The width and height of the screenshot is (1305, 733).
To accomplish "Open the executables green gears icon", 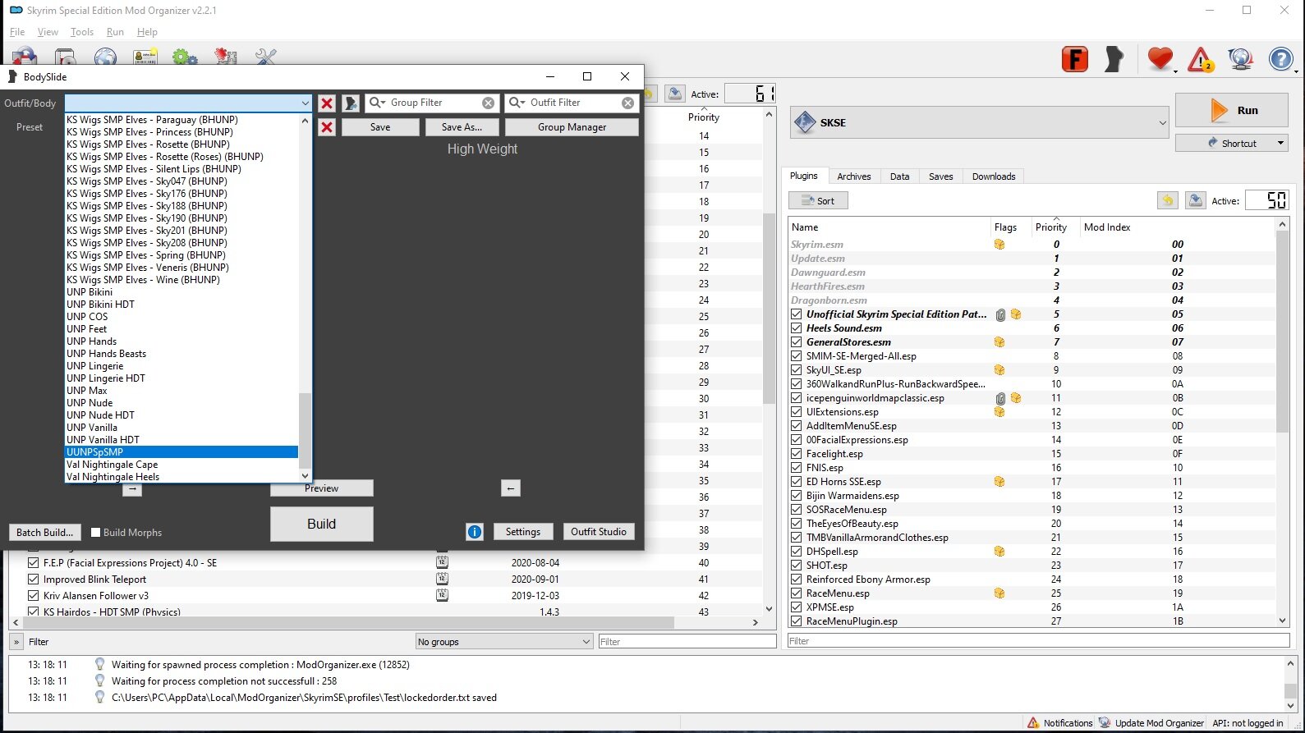I will pos(185,57).
